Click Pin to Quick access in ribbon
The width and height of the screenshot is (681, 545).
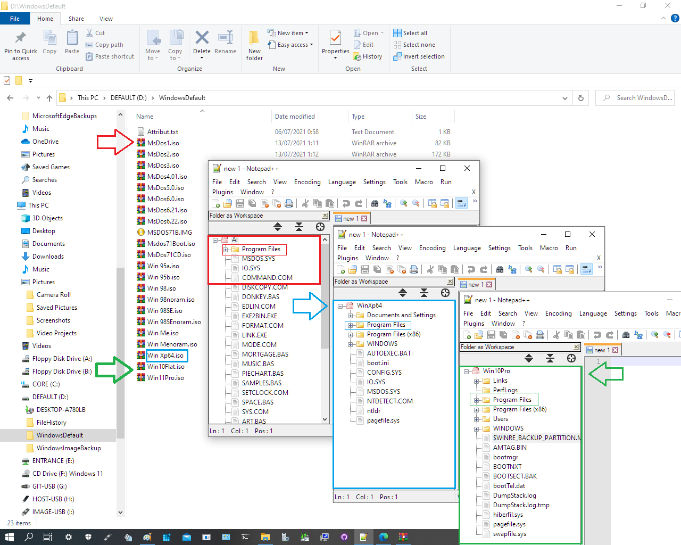(21, 45)
